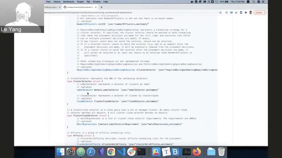
Task: Click 'type ClusterClaimSelector struct' line
Action: point(88,116)
